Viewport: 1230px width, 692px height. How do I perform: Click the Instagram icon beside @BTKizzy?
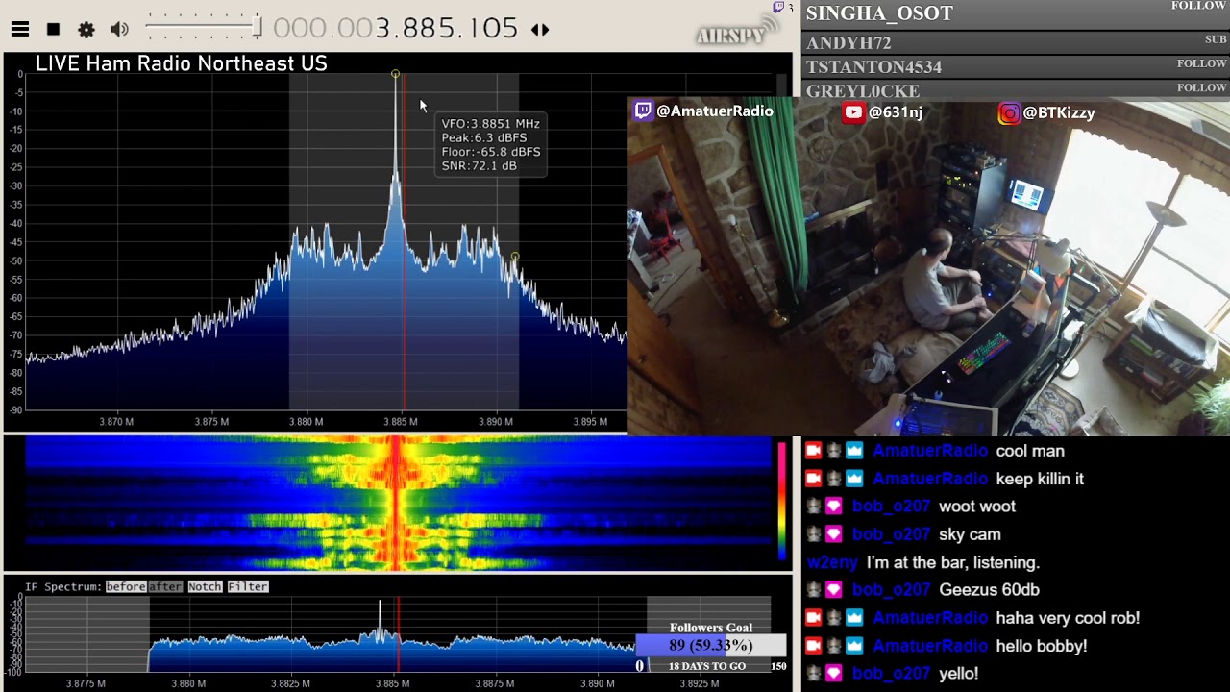pyautogui.click(x=1009, y=113)
